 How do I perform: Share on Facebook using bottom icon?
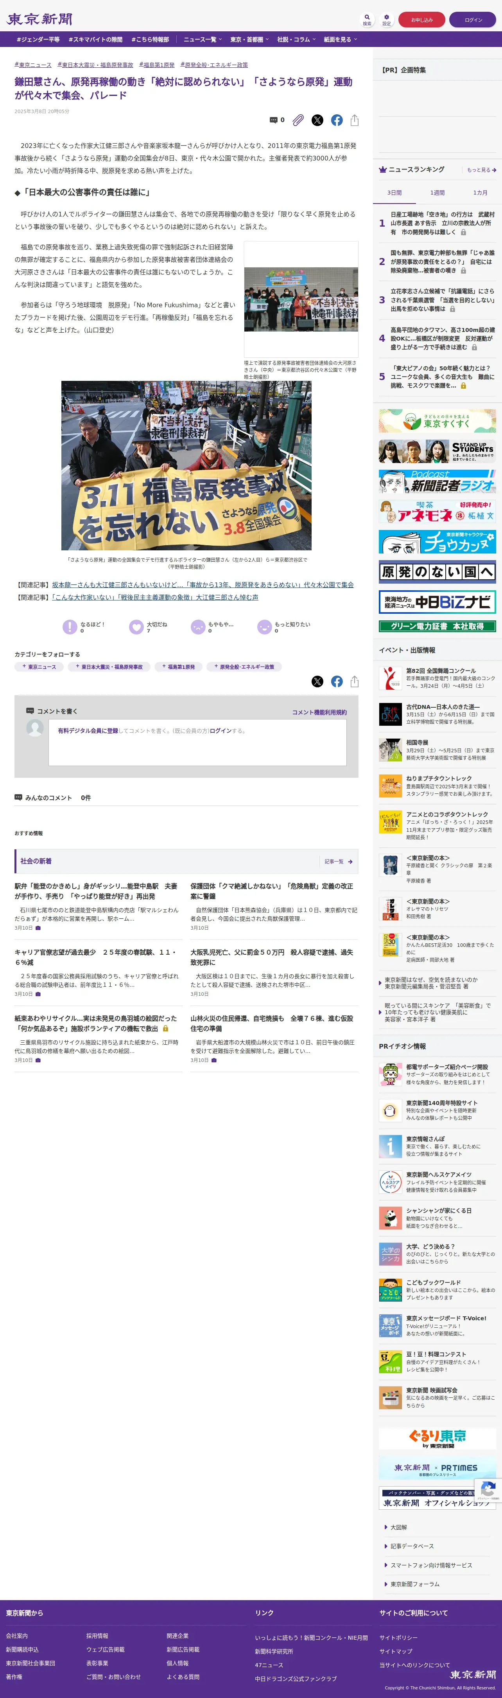(x=337, y=681)
